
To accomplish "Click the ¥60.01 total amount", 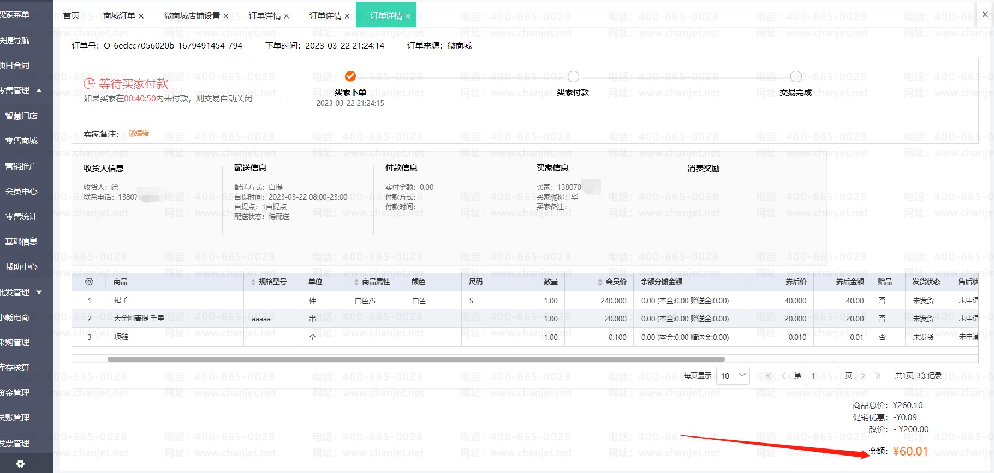I will [x=910, y=451].
